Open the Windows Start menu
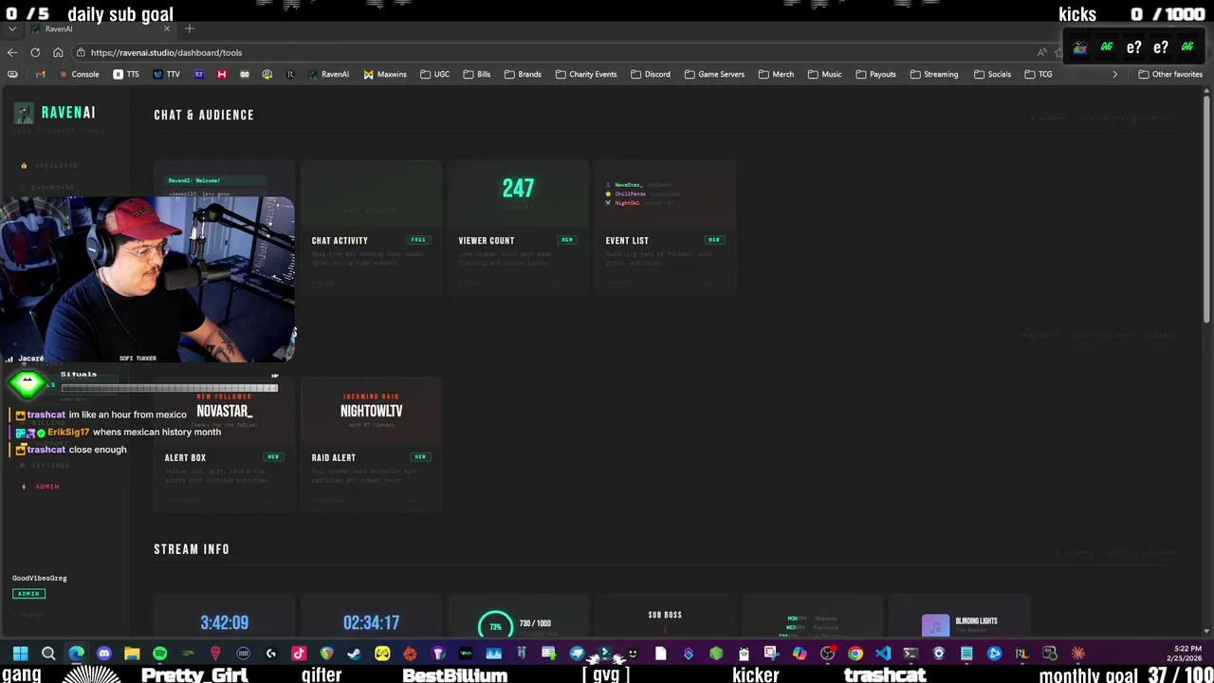 tap(21, 653)
